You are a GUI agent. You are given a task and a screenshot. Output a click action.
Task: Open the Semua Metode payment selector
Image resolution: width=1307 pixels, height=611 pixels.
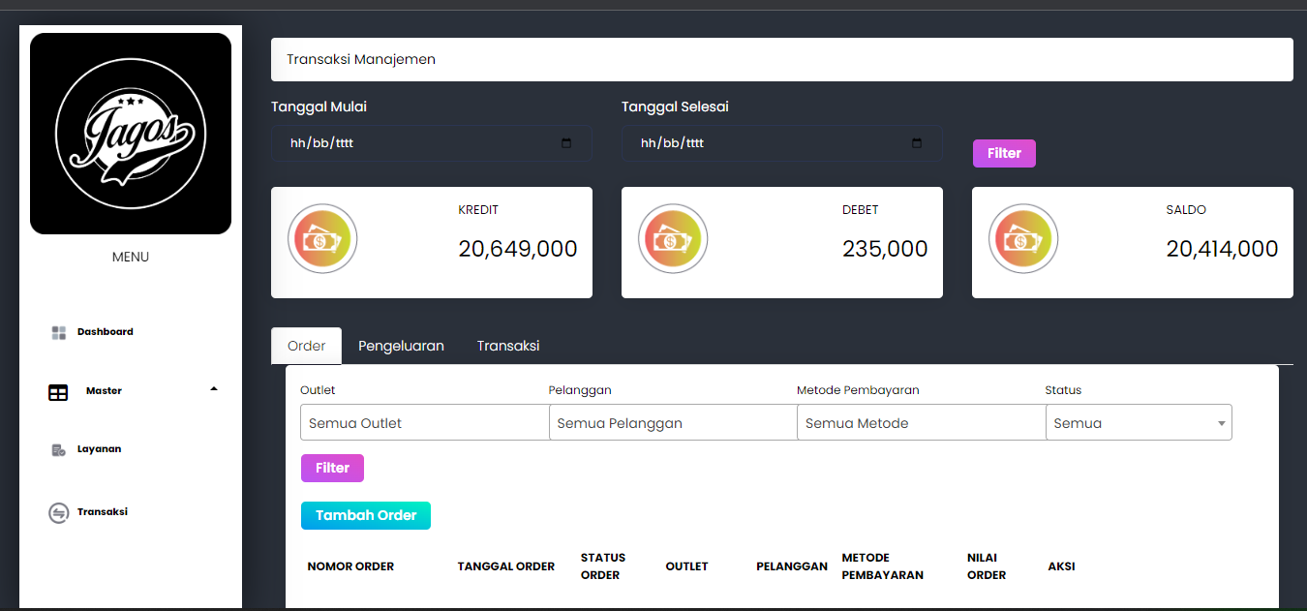(920, 423)
